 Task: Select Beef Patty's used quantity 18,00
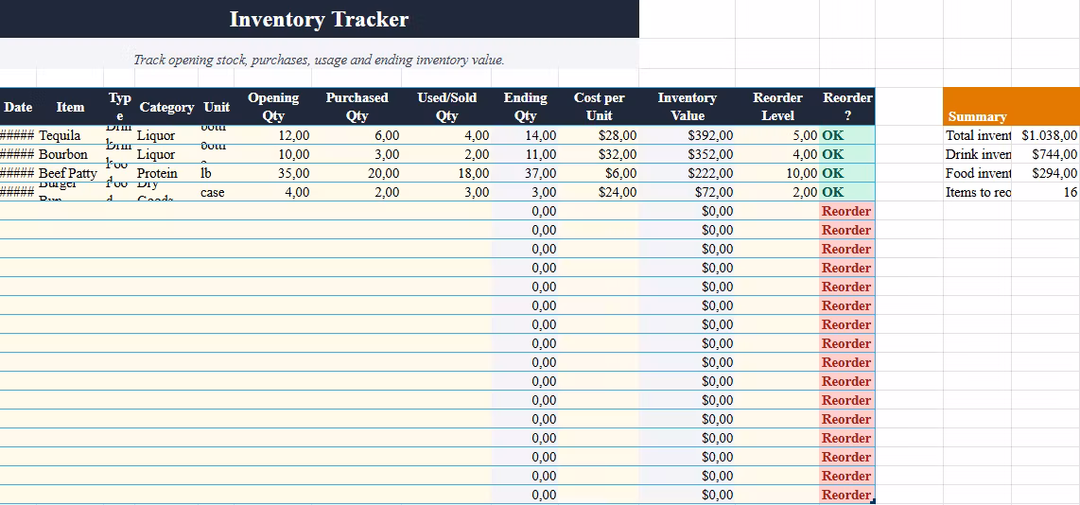click(x=447, y=173)
